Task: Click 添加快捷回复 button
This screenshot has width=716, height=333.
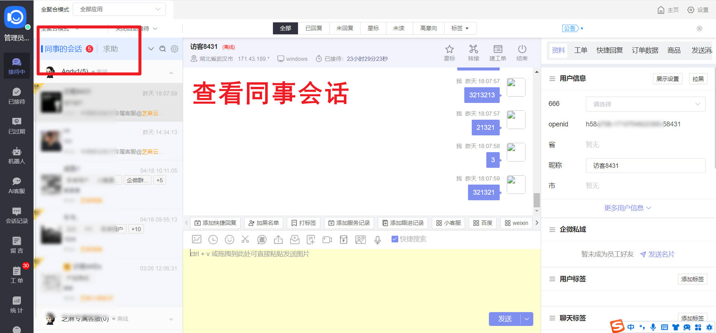Action: pos(216,223)
